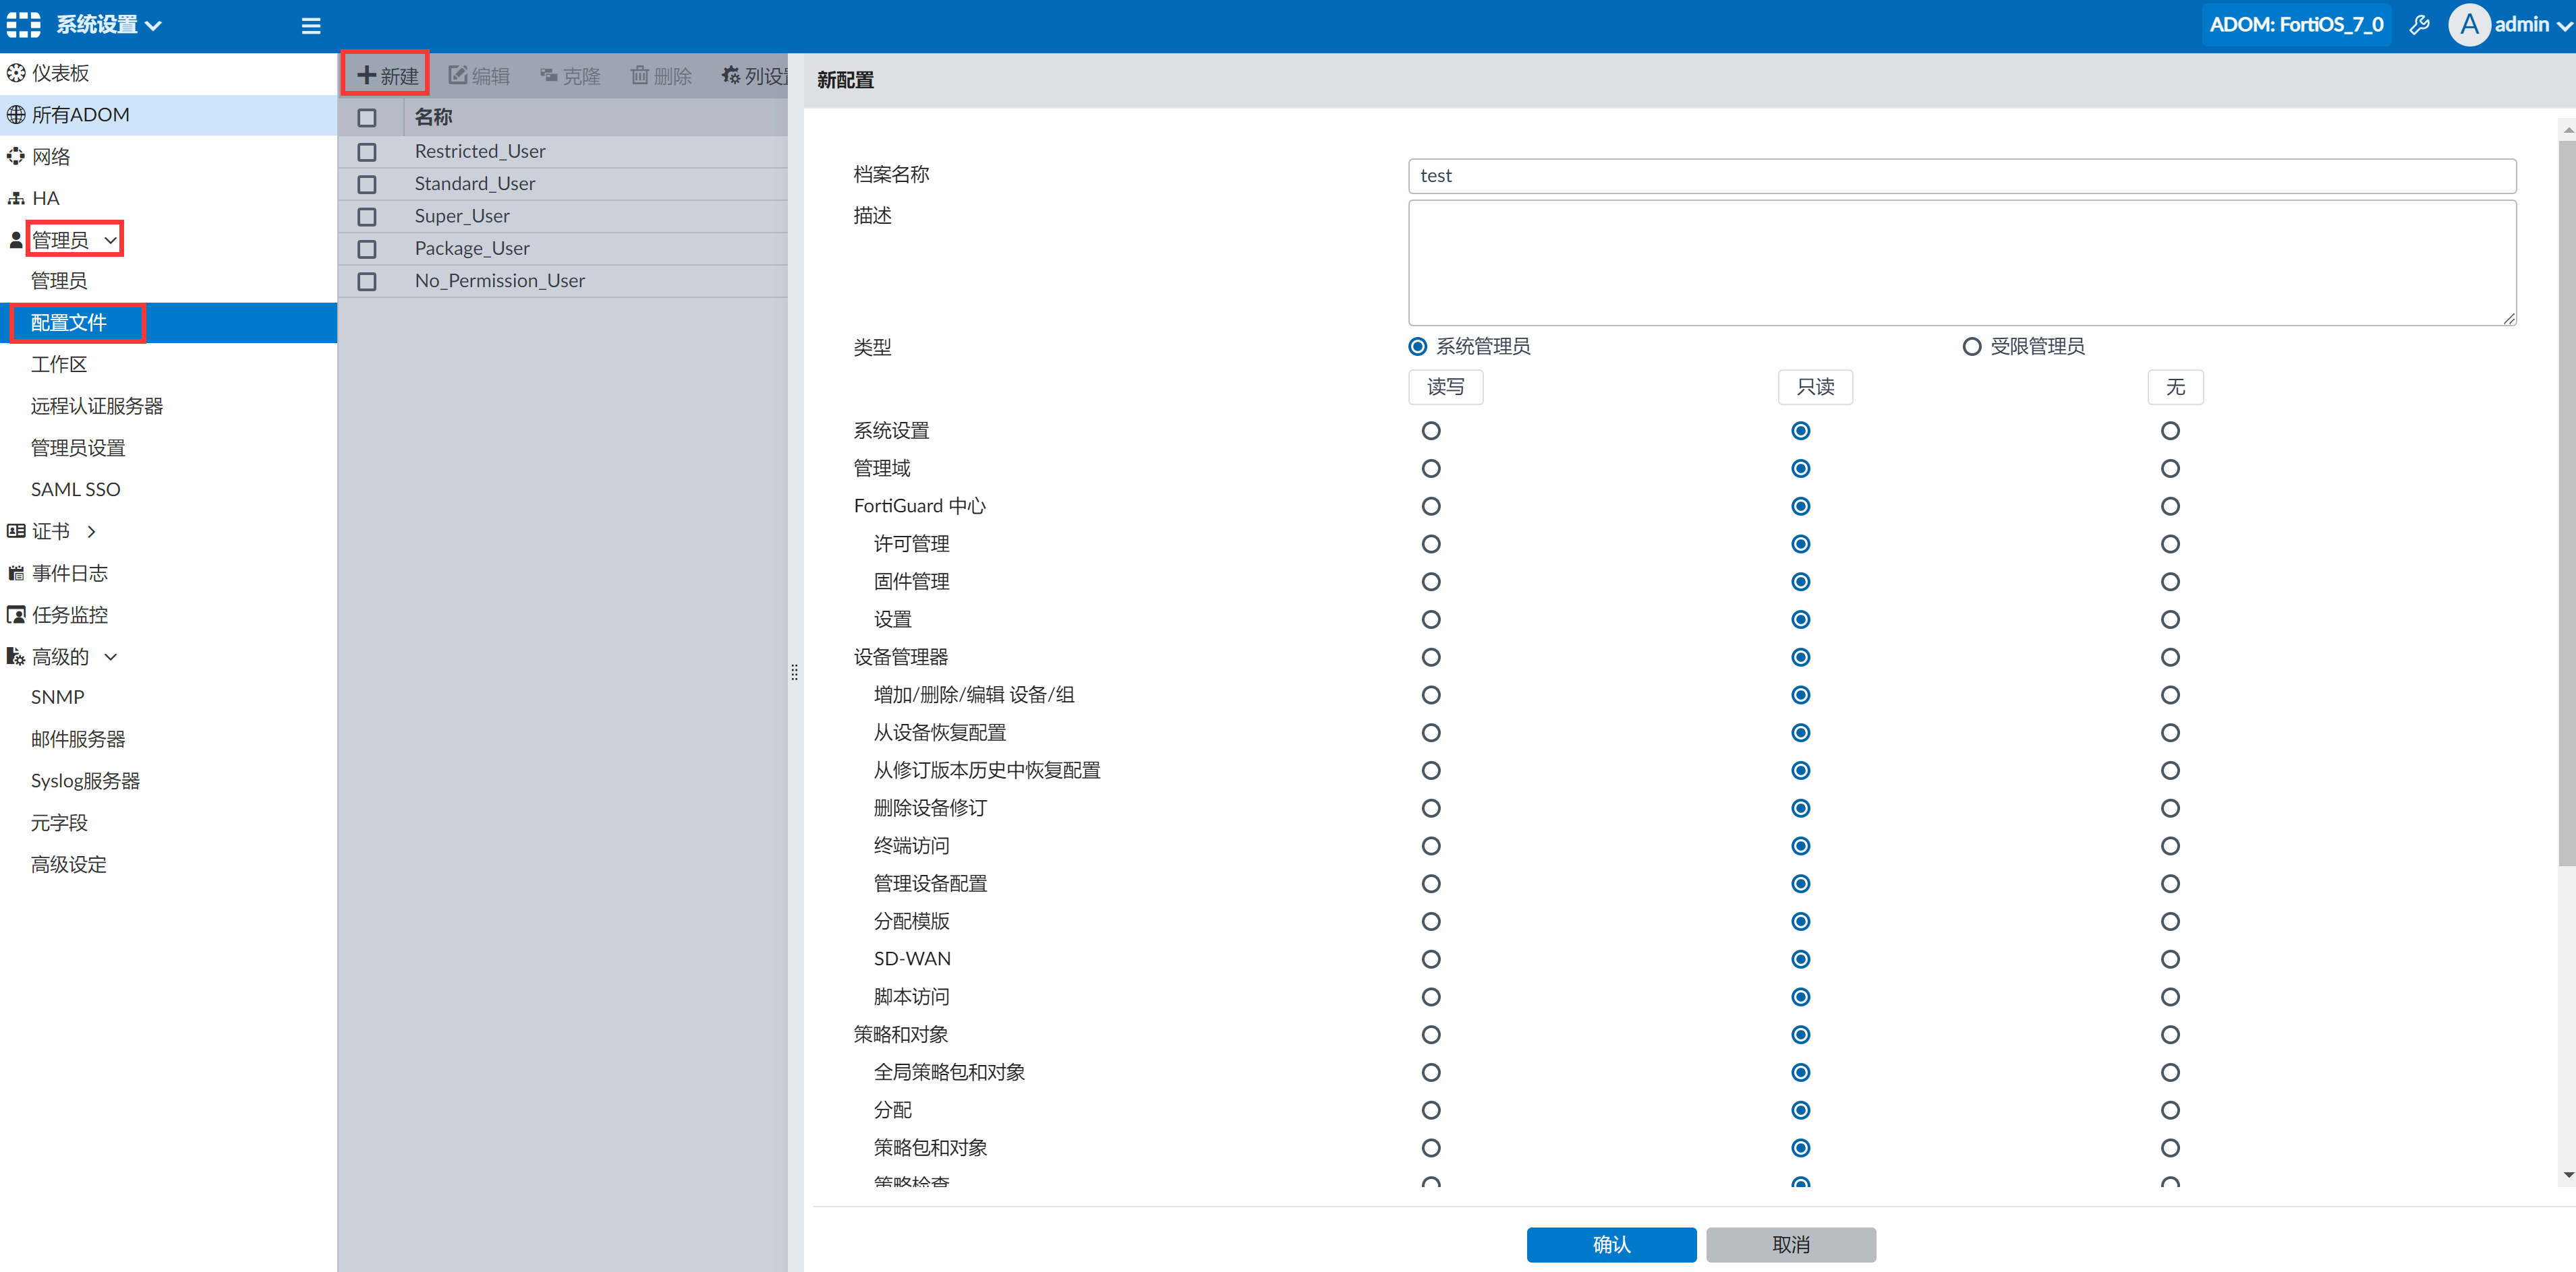Select the 受限管理员 radio button
Image resolution: width=2576 pixels, height=1272 pixels.
(x=1971, y=346)
